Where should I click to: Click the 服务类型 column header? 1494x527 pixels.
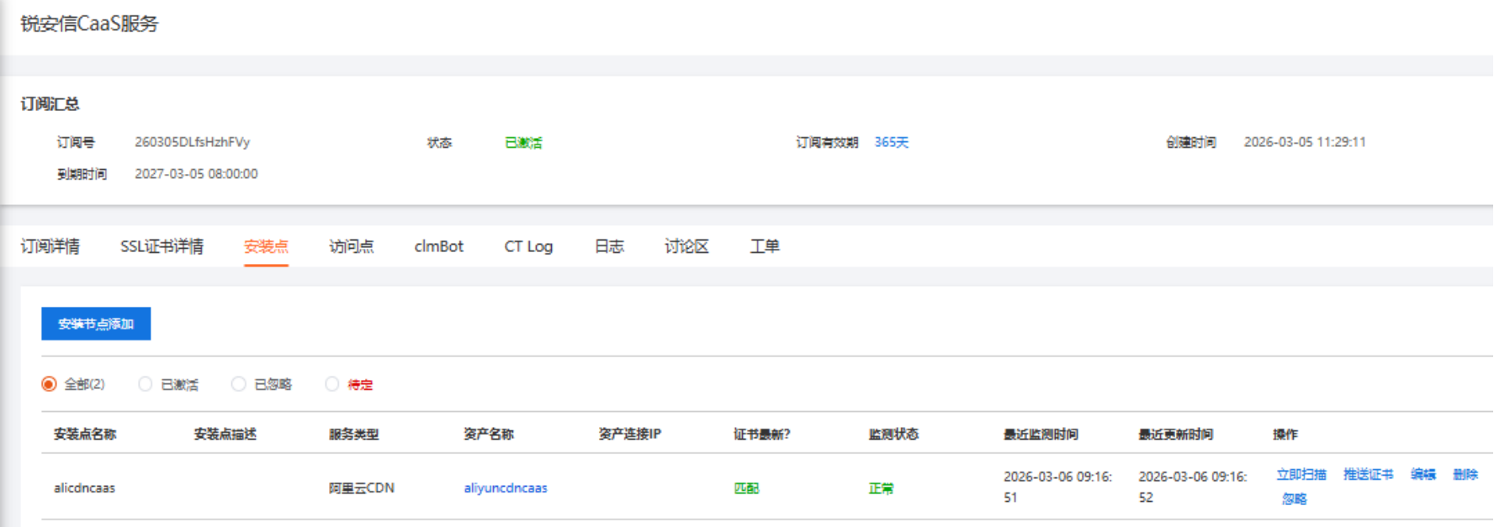pyautogui.click(x=354, y=435)
